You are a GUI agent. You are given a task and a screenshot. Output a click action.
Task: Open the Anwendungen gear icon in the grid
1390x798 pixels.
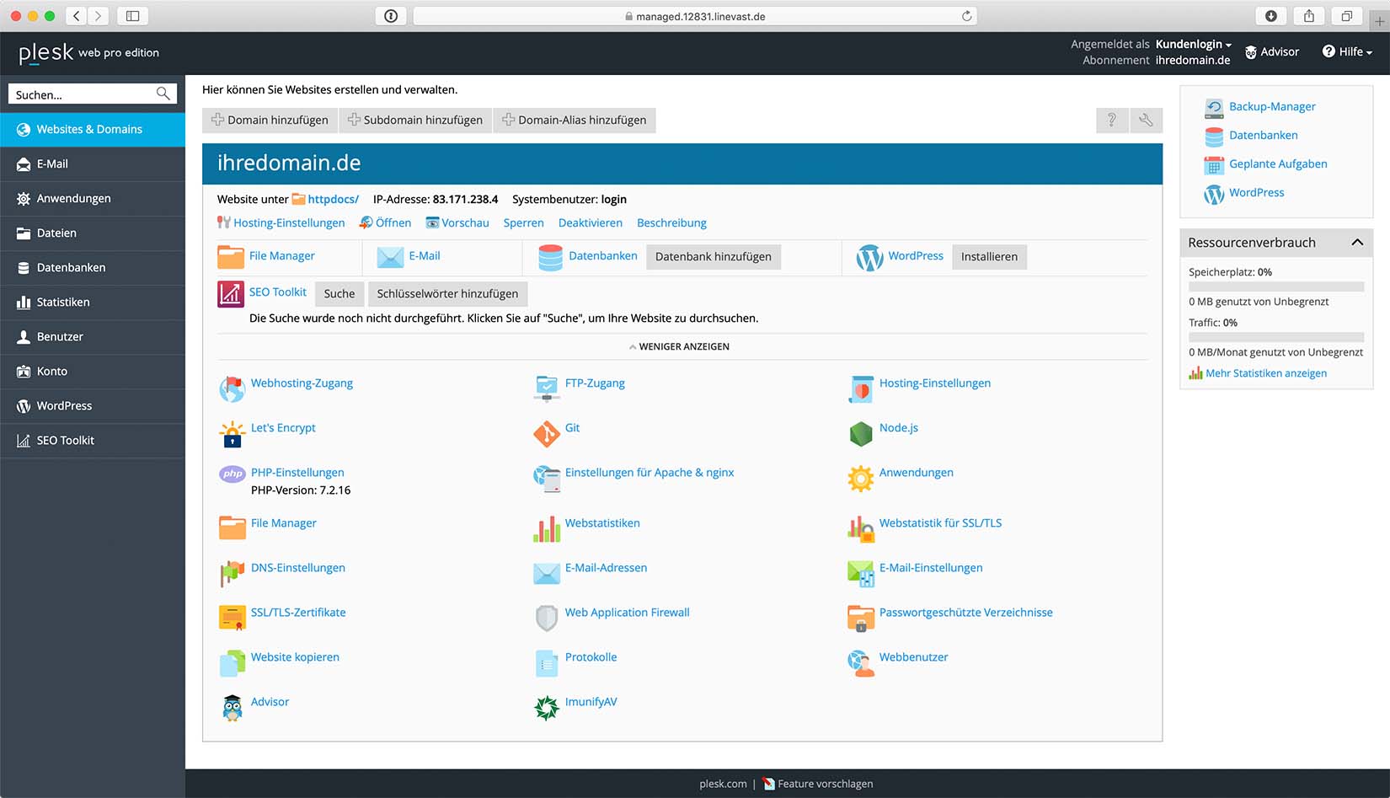861,478
